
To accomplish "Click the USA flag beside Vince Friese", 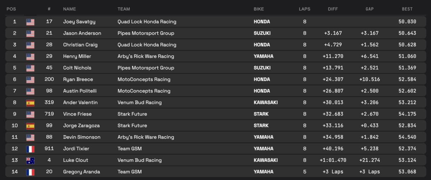I will [x=30, y=114].
